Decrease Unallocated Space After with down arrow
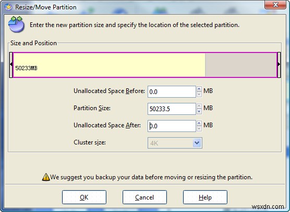 click(199, 128)
